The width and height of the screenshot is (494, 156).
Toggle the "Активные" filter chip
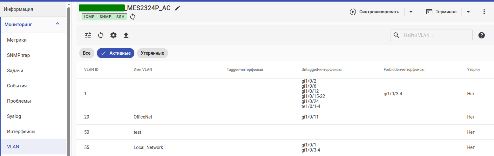[x=116, y=53]
